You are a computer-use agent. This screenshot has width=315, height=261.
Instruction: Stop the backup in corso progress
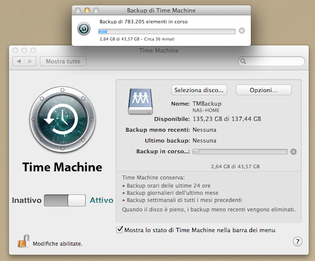coord(293,152)
